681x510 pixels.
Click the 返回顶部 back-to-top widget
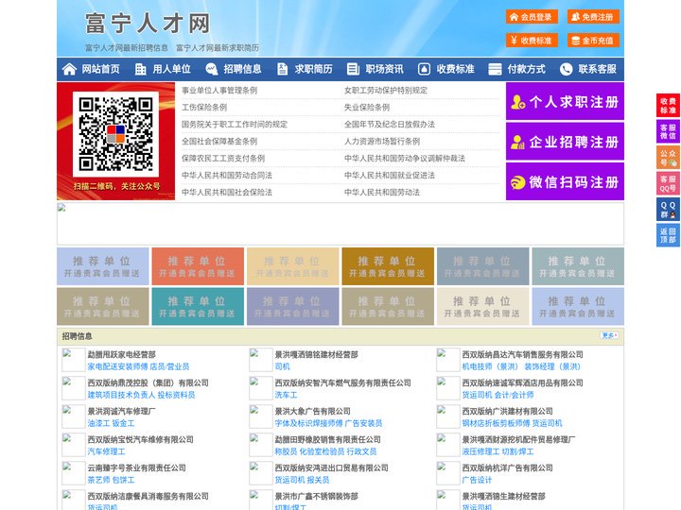[x=668, y=235]
